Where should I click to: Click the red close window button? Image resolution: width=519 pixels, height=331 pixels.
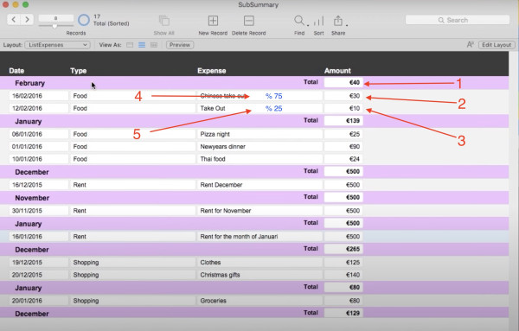pyautogui.click(x=5, y=4)
